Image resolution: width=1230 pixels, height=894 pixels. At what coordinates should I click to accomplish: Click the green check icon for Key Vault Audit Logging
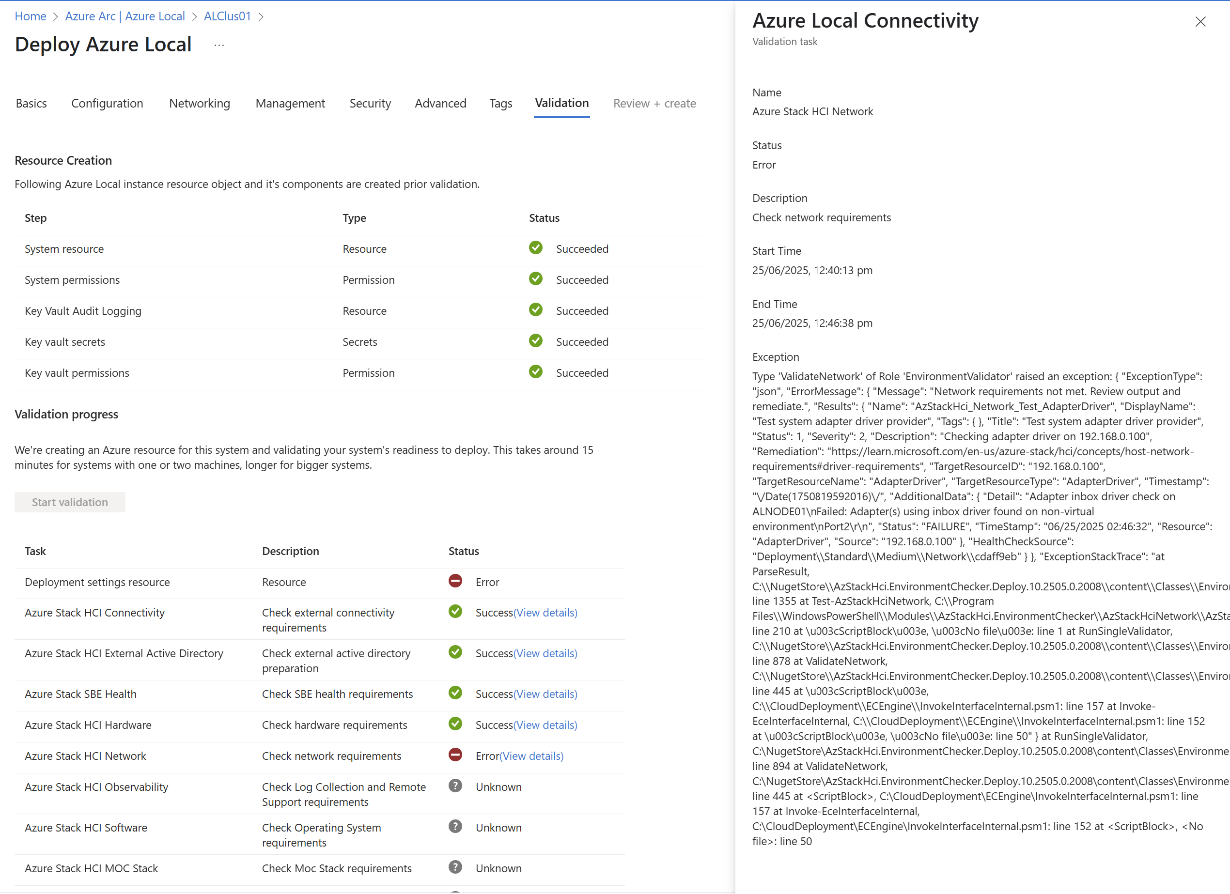click(x=536, y=309)
